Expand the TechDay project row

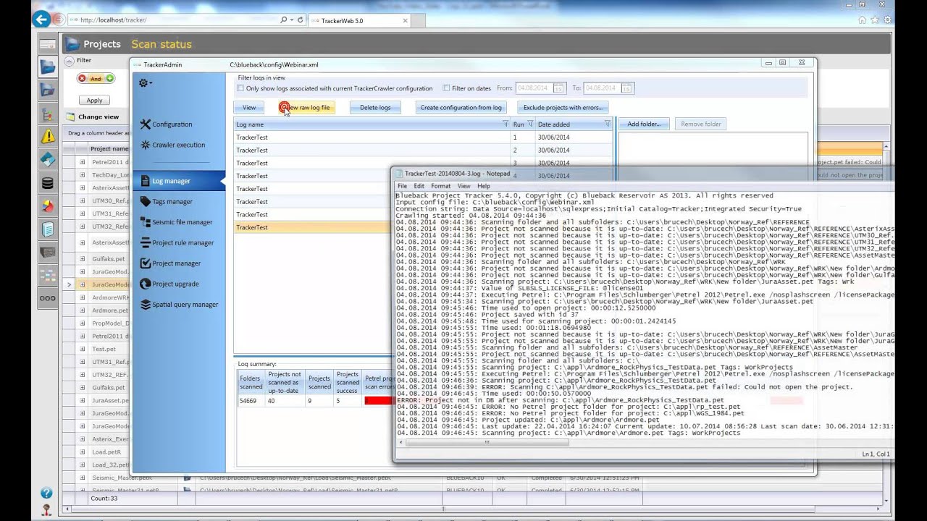[x=82, y=175]
